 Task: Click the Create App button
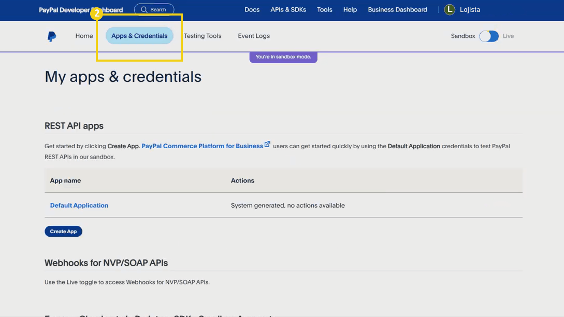(63, 232)
